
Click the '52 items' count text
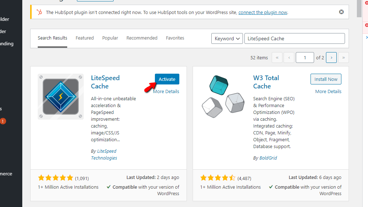pyautogui.click(x=259, y=58)
